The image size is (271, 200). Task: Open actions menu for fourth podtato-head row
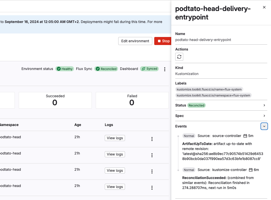pyautogui.click(x=152, y=188)
